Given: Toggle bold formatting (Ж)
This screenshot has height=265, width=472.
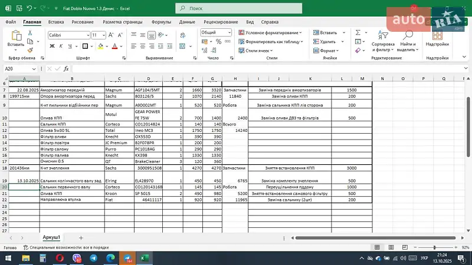Looking at the screenshot, I should coord(51,46).
